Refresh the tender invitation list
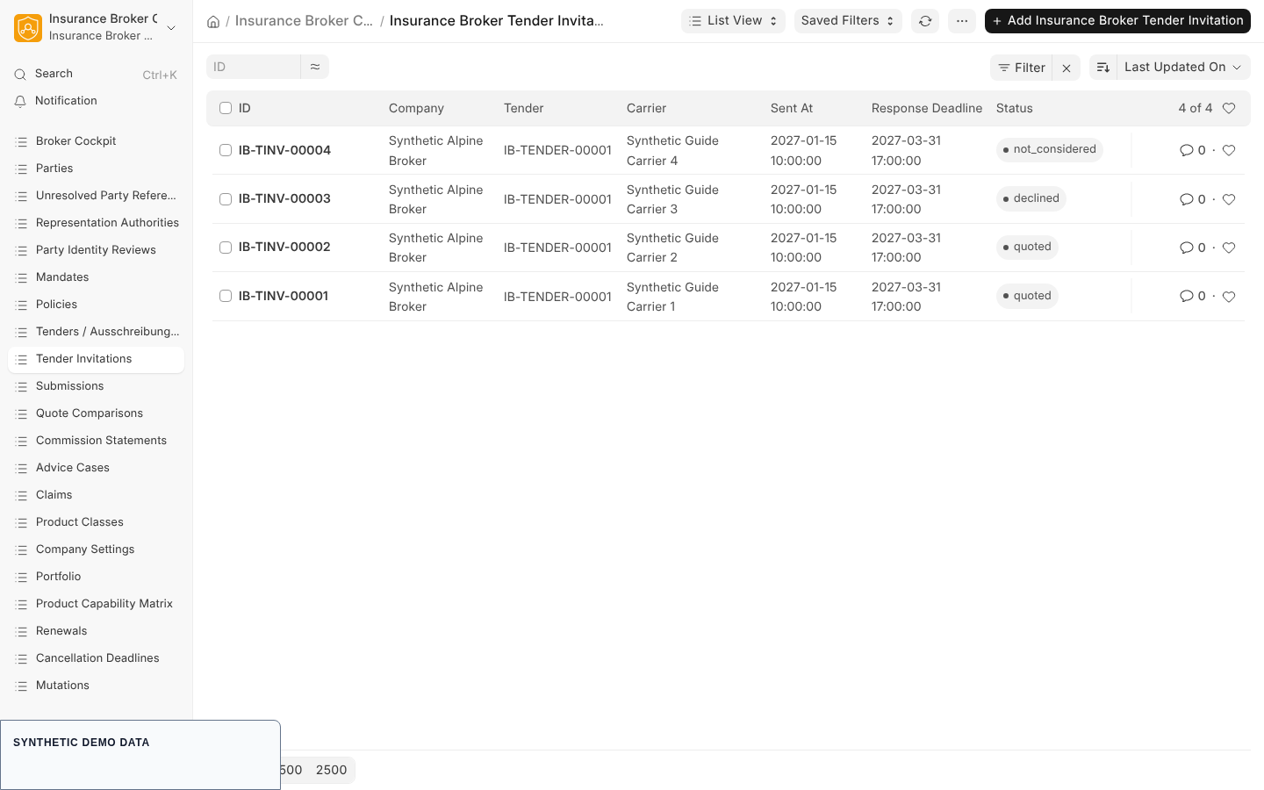This screenshot has height=790, width=1264. [x=925, y=21]
